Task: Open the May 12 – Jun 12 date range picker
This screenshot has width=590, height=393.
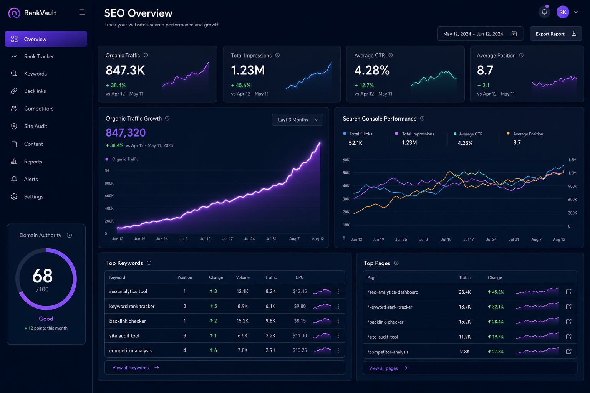Action: [480, 34]
